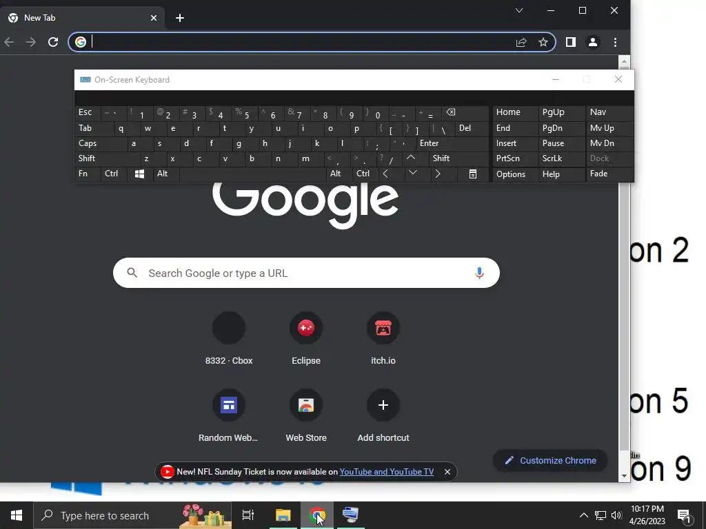Click the Tab key on On-Screen Keyboard
This screenshot has height=529, width=706.
[x=94, y=128]
